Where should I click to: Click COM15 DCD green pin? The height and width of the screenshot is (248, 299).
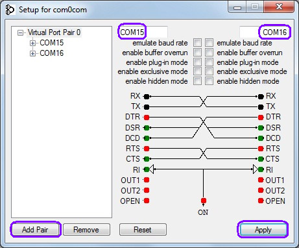coord(147,138)
